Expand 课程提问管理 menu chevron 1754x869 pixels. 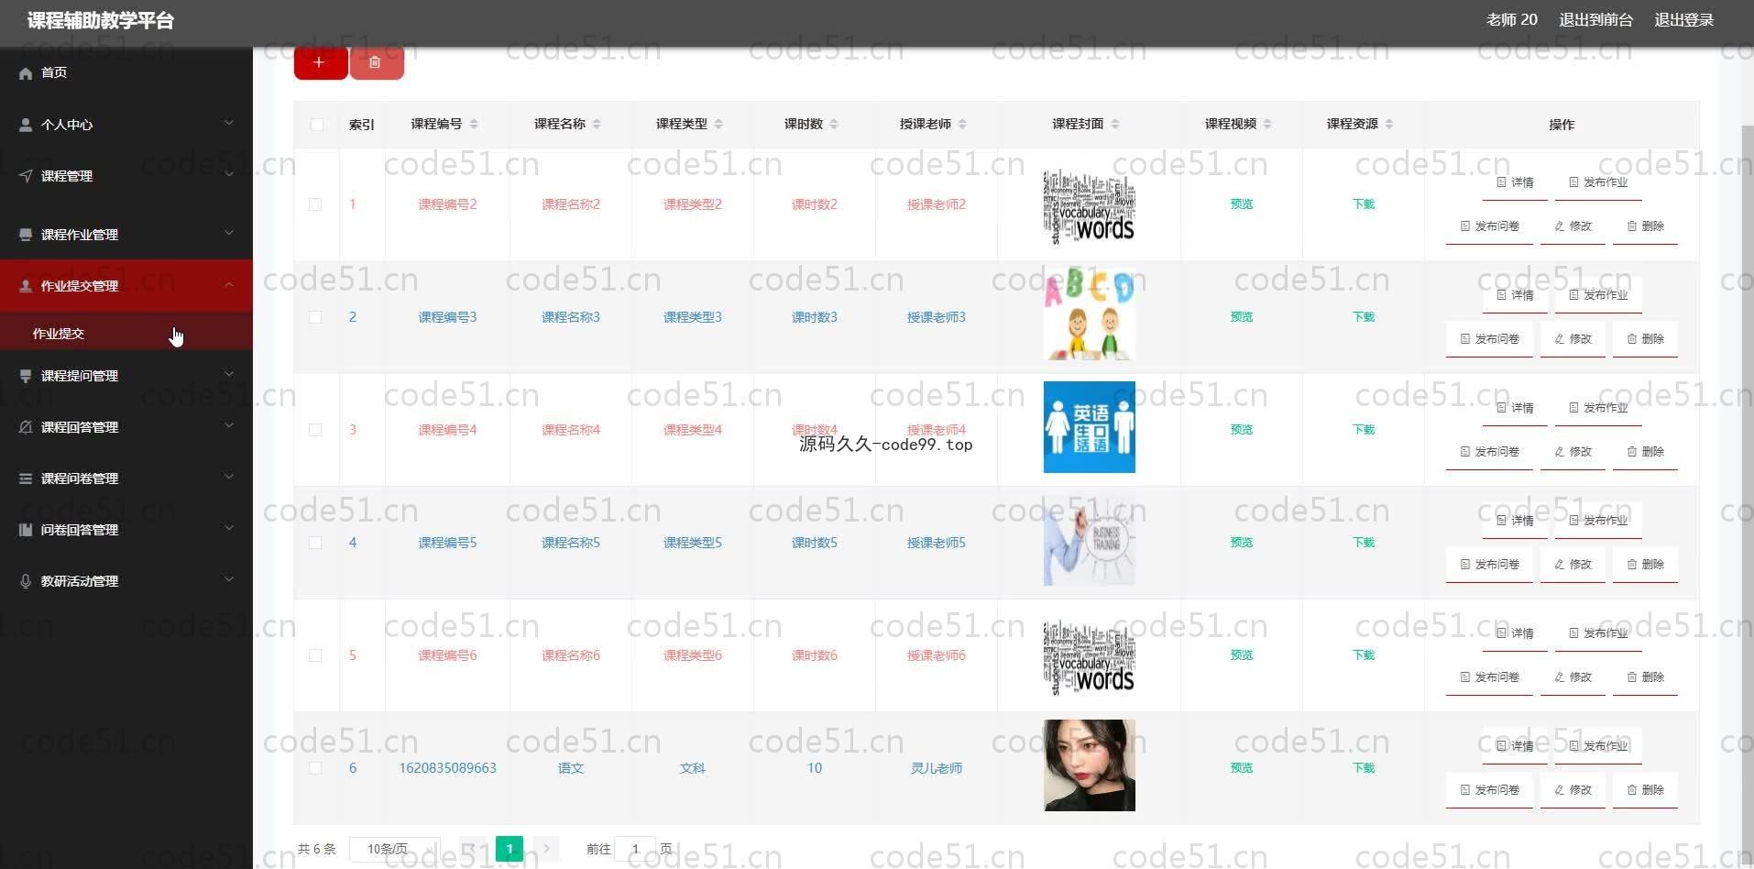[x=229, y=374]
